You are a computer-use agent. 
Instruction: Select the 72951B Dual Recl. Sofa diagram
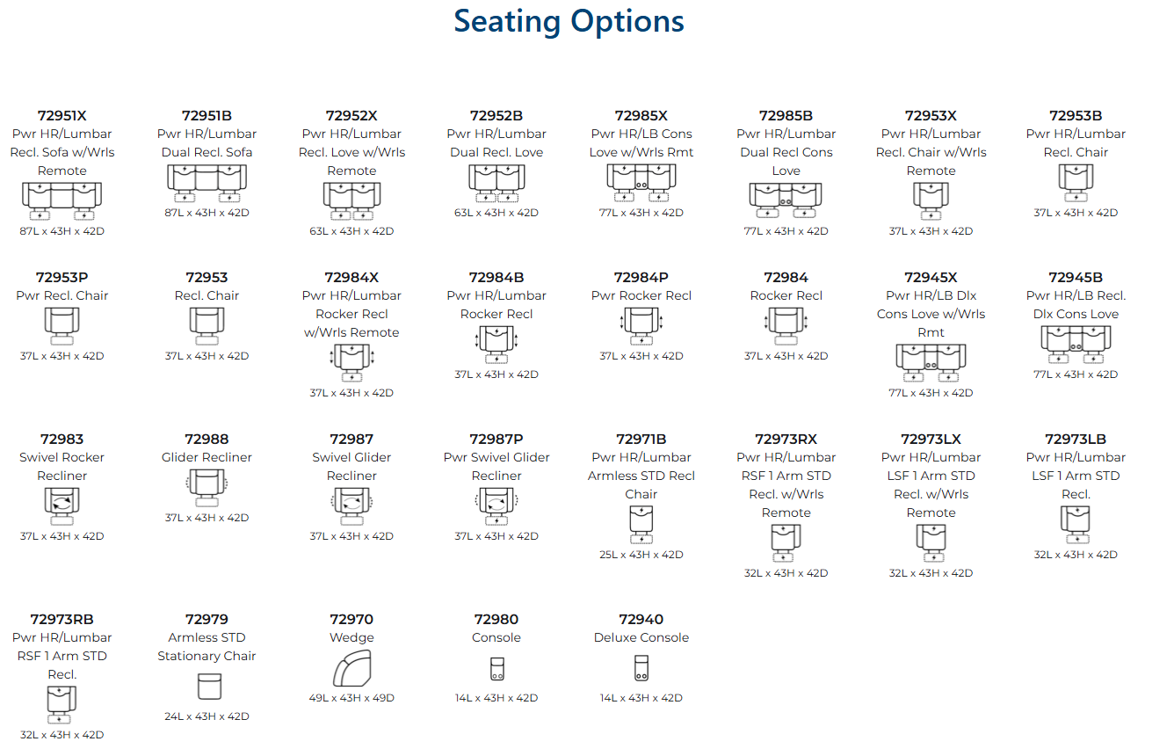(207, 183)
